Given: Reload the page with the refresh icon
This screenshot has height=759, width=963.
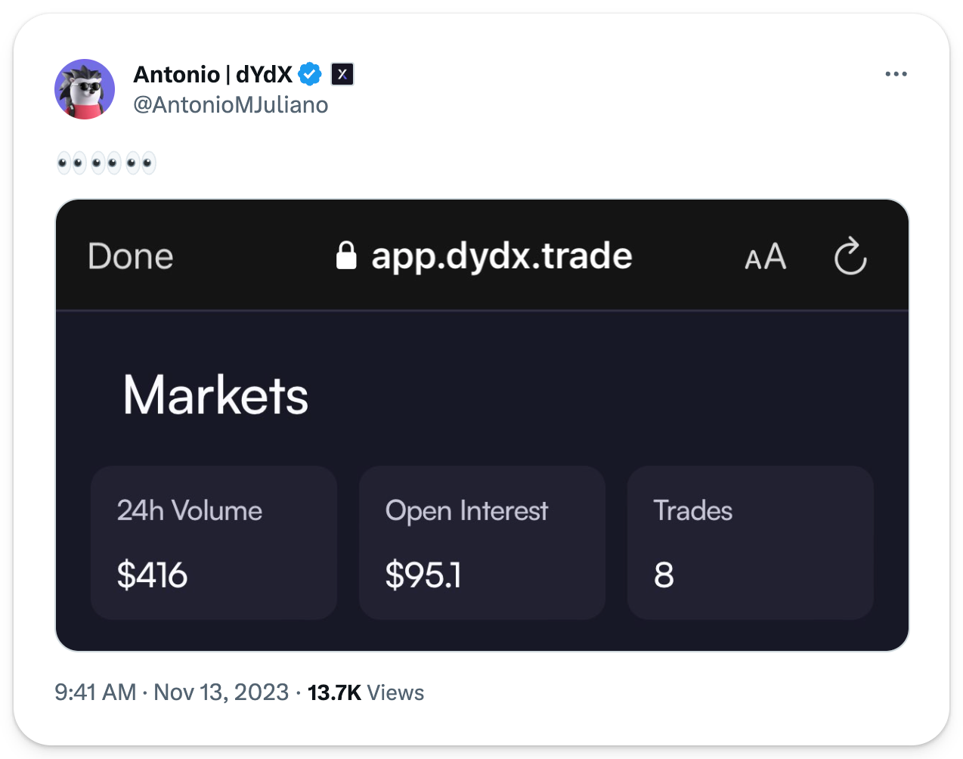Looking at the screenshot, I should click(x=850, y=256).
